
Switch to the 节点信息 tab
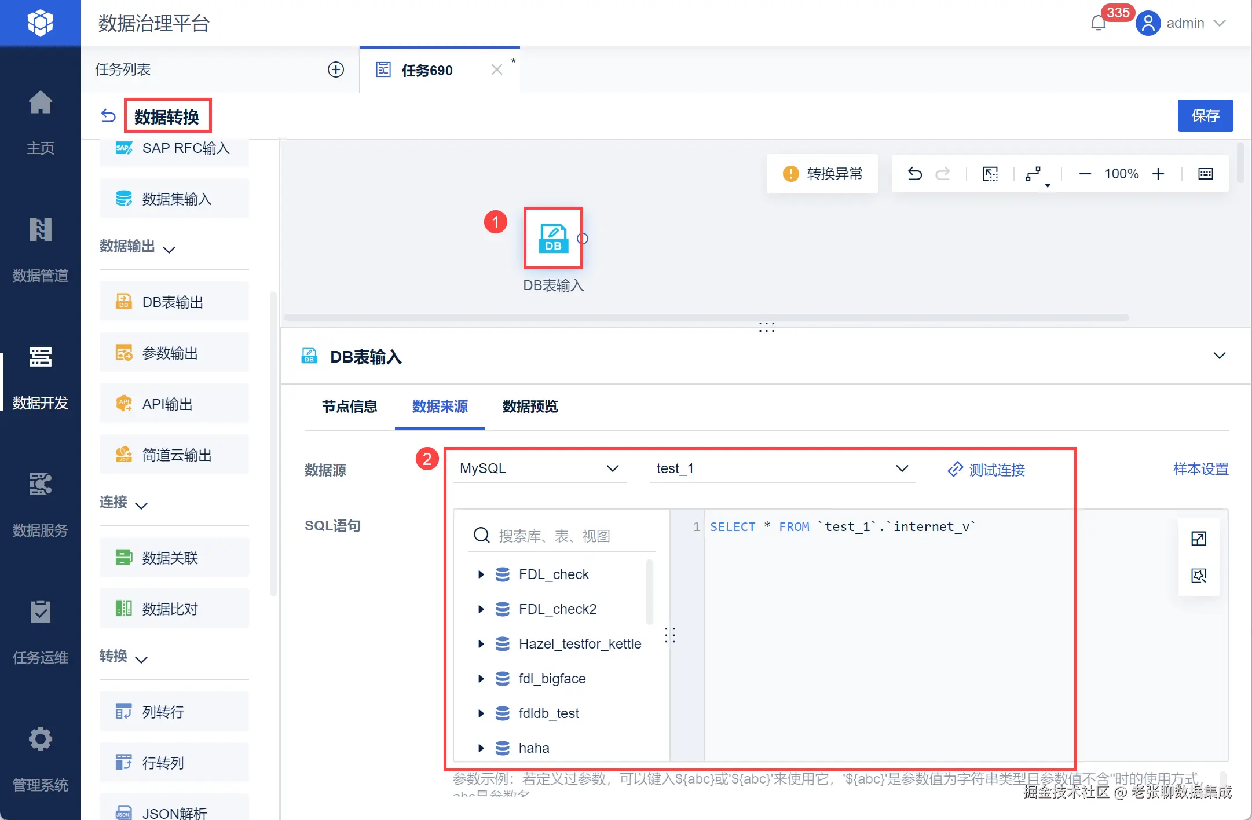pos(350,407)
